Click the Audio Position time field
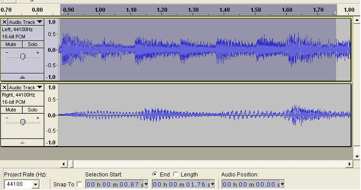The width and height of the screenshot is (361, 190). point(251,184)
